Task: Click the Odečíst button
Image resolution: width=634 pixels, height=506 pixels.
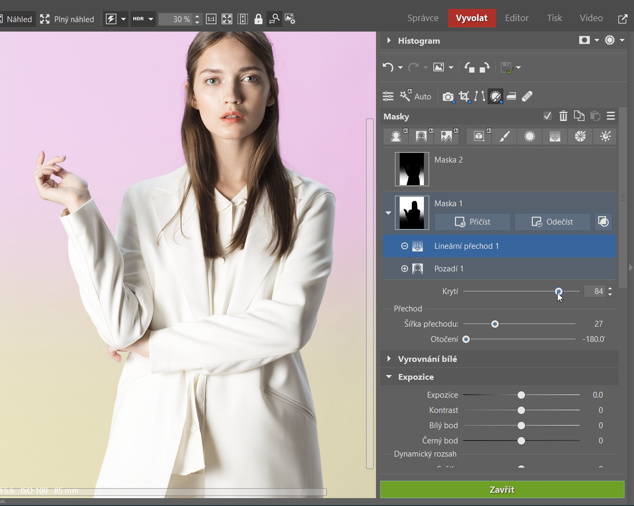Action: point(552,222)
